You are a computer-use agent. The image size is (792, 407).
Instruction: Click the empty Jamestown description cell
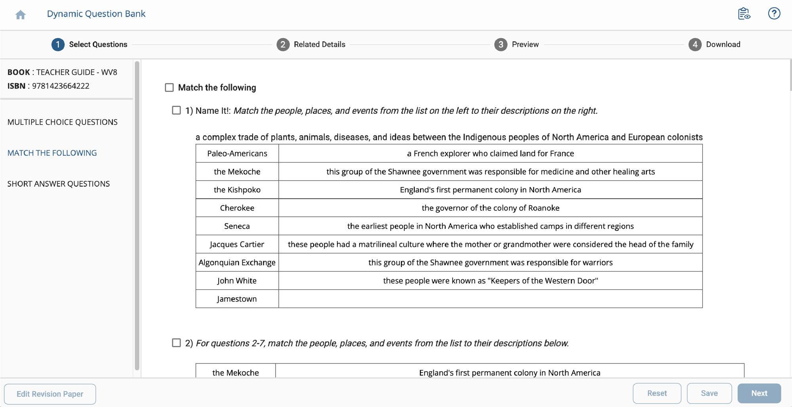click(x=490, y=299)
